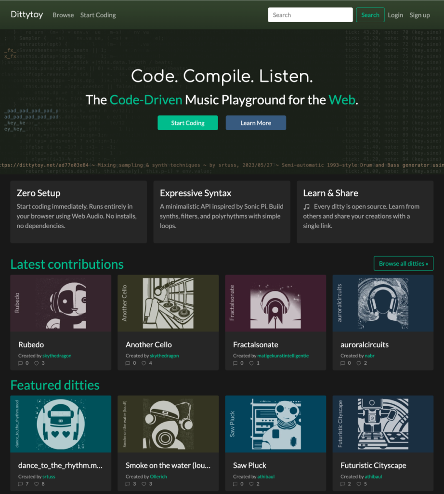Click the heart icon under dance_to_the_rhythm.mod
444x494 pixels.
[36, 483]
